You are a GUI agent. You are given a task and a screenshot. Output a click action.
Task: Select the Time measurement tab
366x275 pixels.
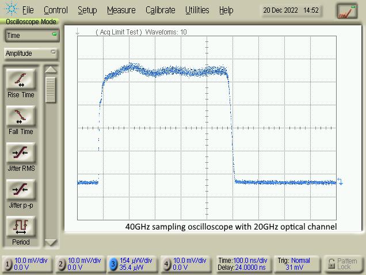tap(32, 36)
